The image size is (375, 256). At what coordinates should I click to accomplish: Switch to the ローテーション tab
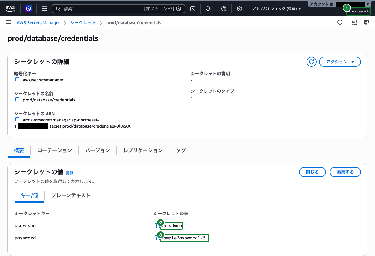(54, 150)
